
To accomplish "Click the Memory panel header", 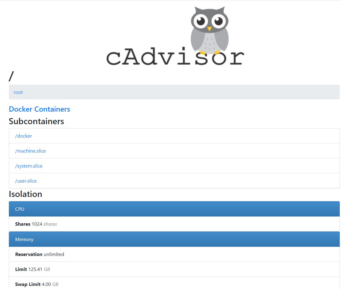I will [174, 239].
